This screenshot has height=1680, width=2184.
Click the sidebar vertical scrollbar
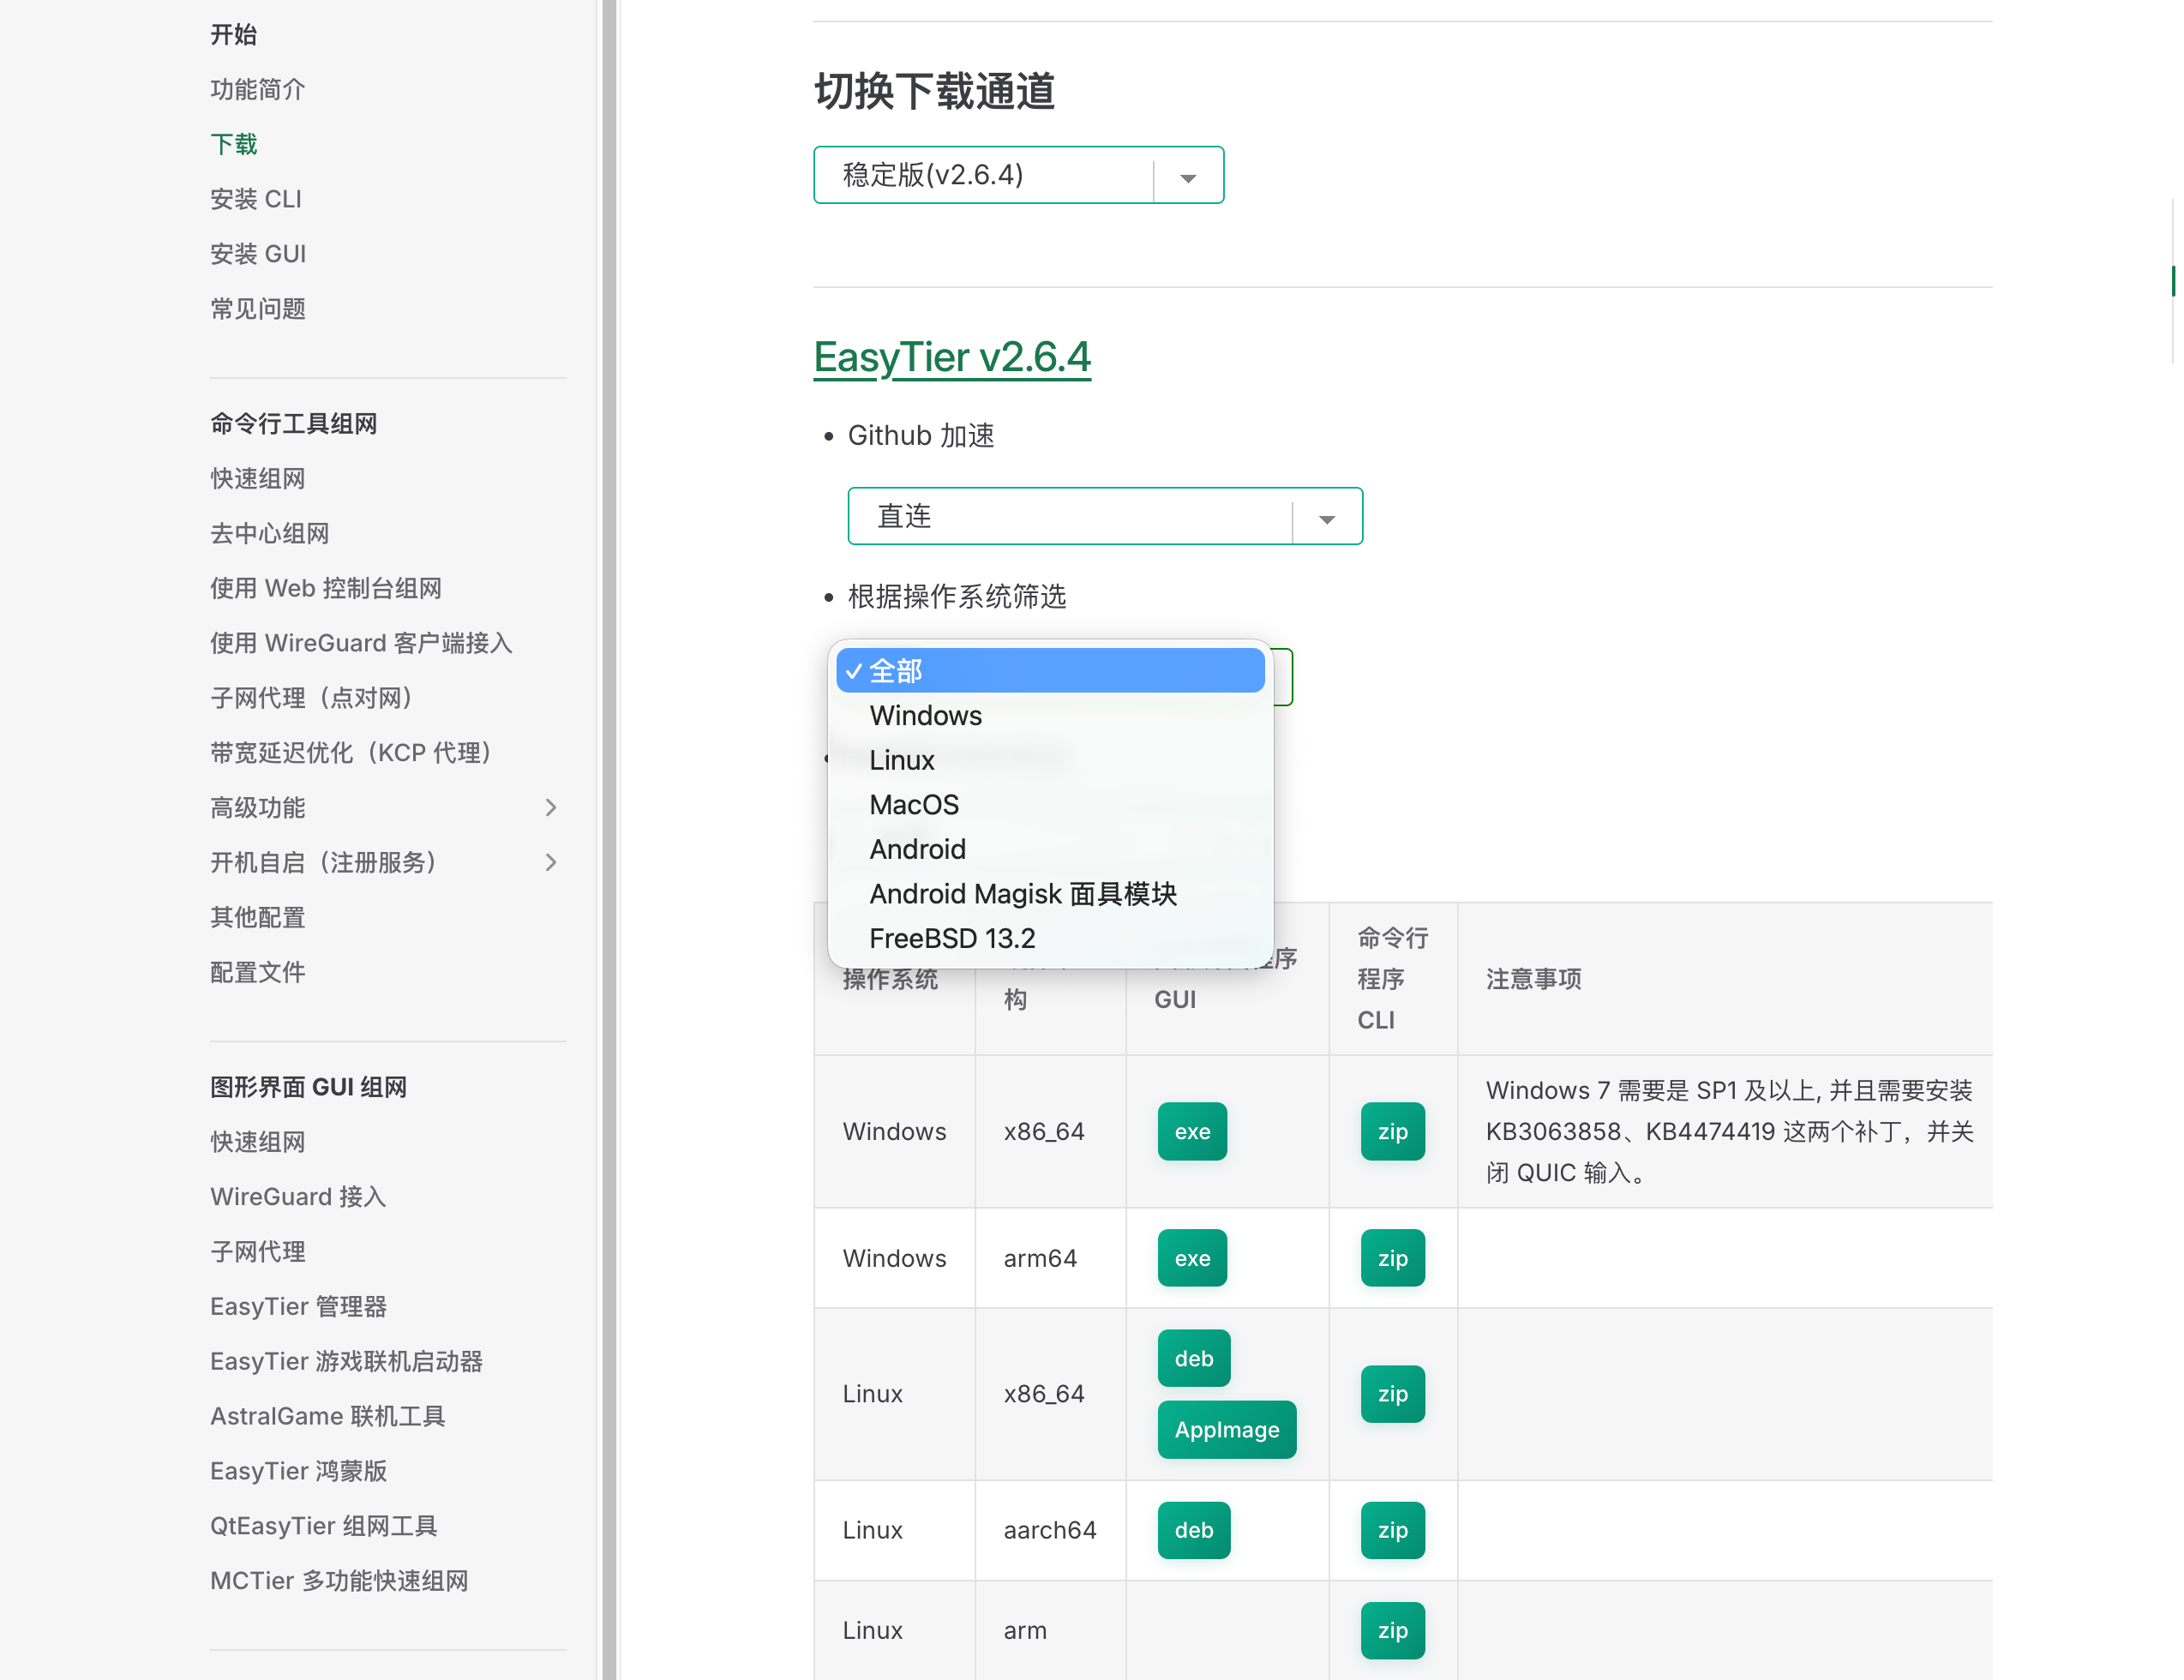pos(609,840)
